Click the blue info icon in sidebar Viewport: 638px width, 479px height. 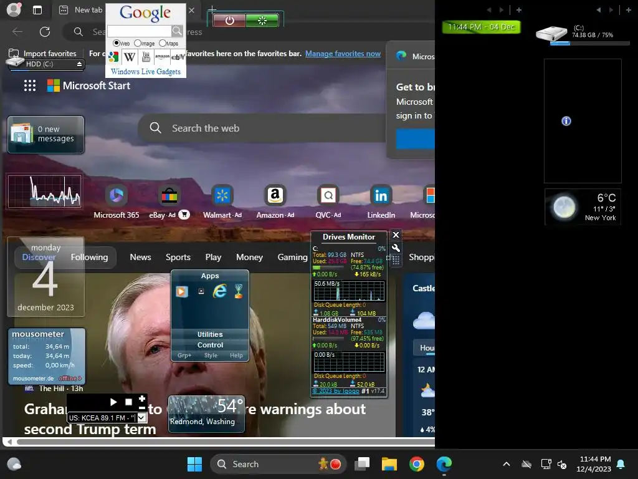[566, 121]
